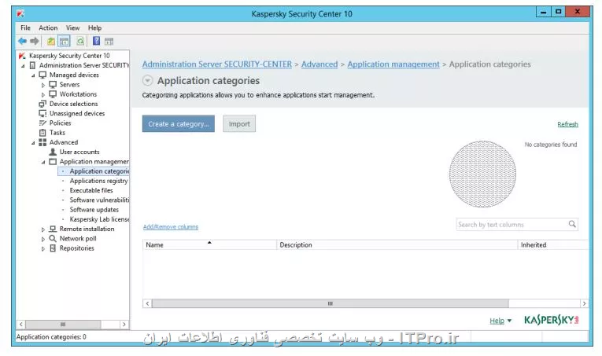
Task: Collapse the Administration Server tree node
Action: click(x=23, y=66)
